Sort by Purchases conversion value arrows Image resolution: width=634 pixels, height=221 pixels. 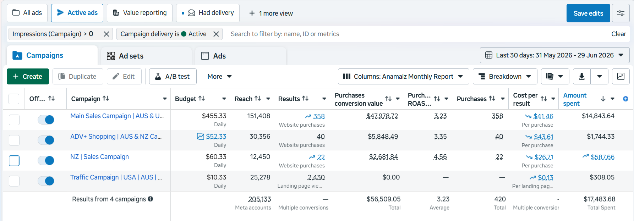[388, 99]
